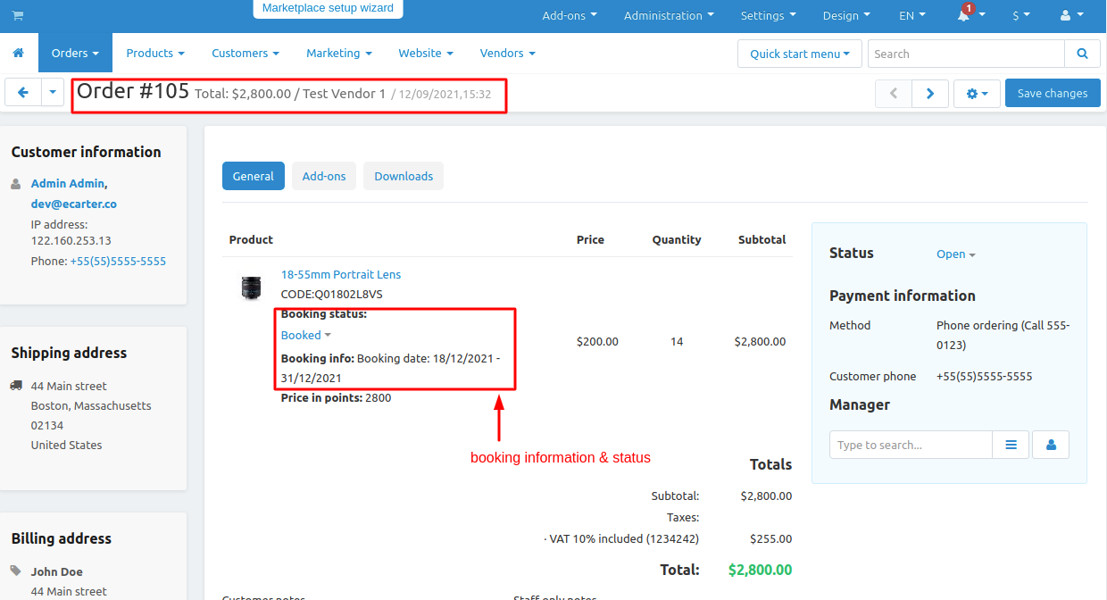
Task: Go to next order chevron
Action: coord(929,93)
